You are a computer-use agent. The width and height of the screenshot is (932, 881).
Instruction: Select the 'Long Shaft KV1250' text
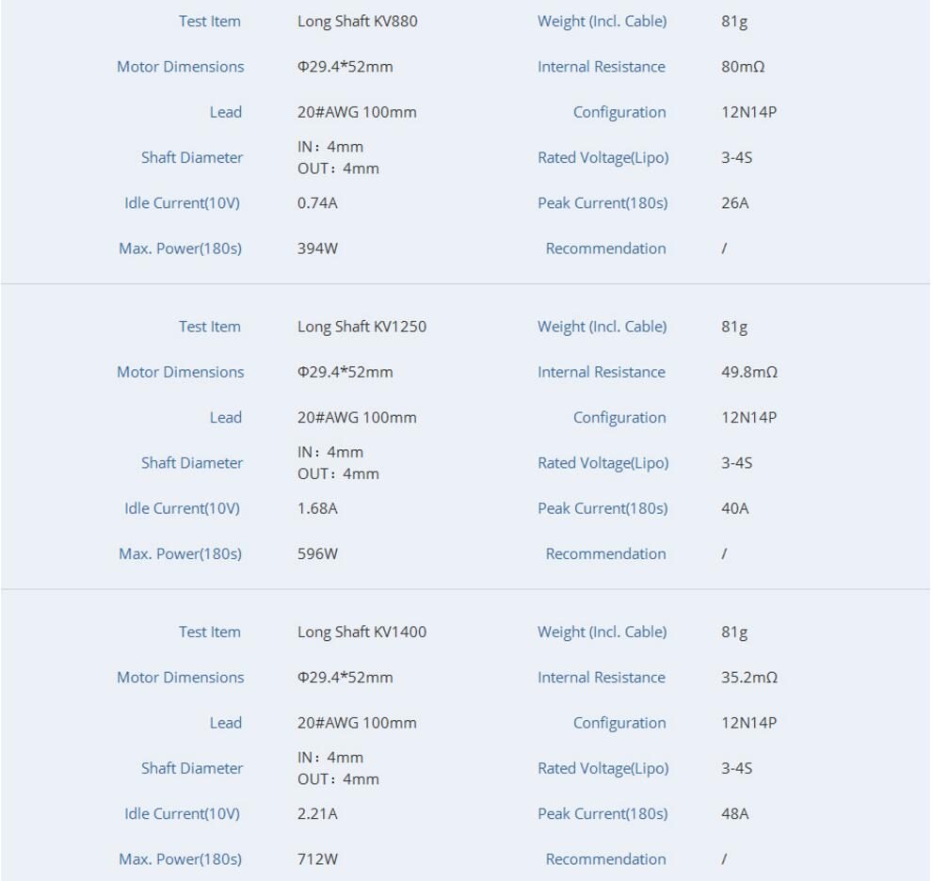362,327
